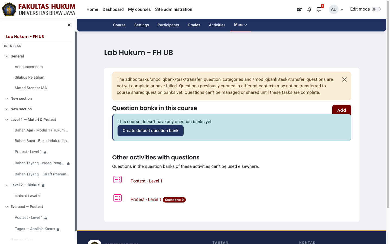
Task: Toggle the Edit mode switch
Action: click(376, 9)
